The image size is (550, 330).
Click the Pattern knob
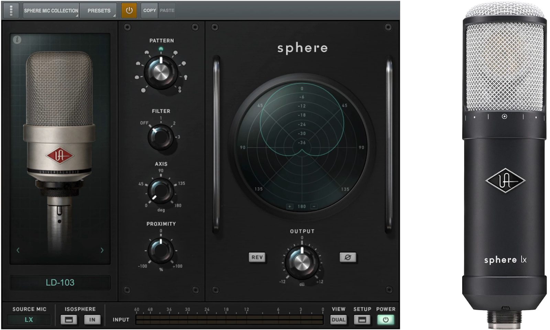point(161,72)
